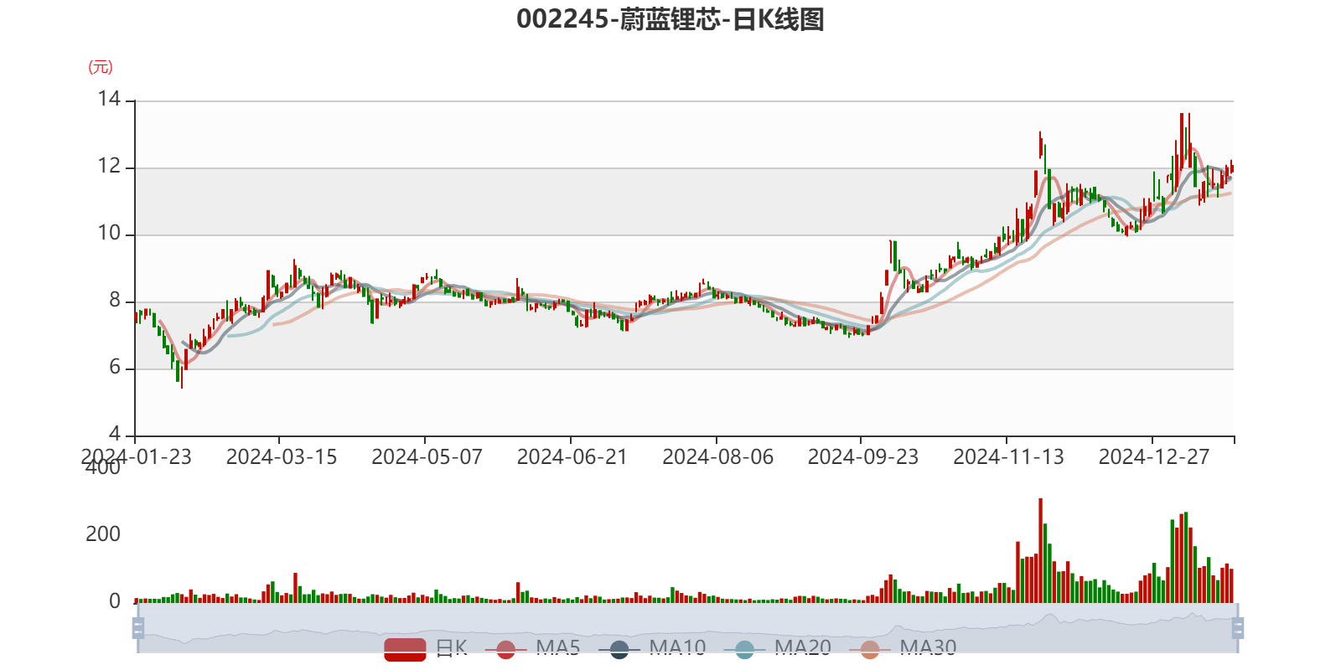Click the left handle of the data zoom slider
Screen dimensions: 1341x670
click(x=138, y=628)
